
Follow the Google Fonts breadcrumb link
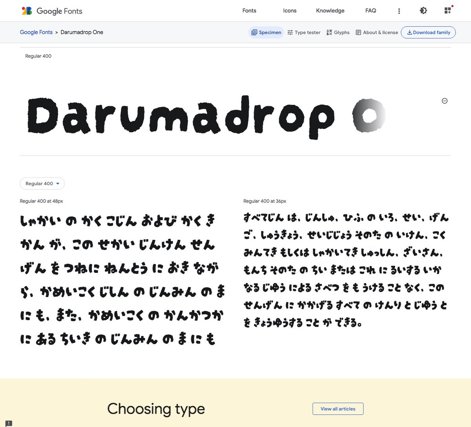[36, 32]
